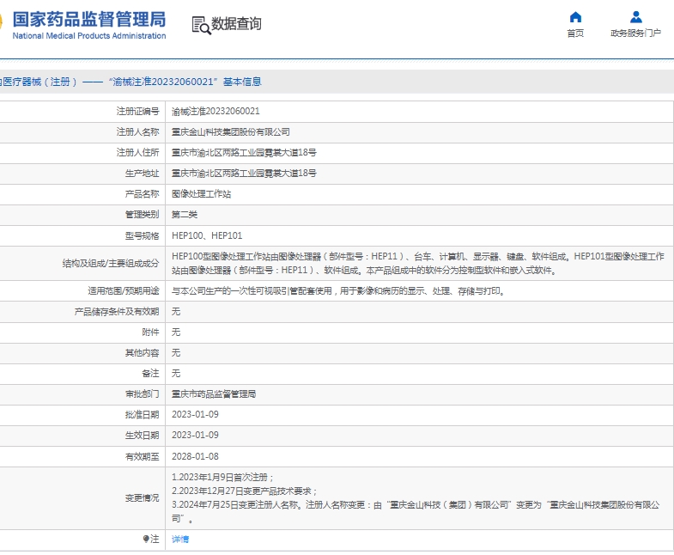This screenshot has width=674, height=555.
Task: Click the 无 value in 附件 row
Action: click(x=176, y=332)
